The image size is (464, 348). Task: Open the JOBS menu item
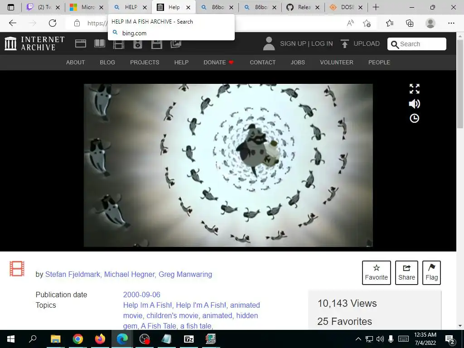298,63
